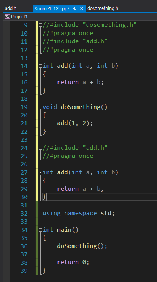
Task: Click //#include "add.h" on line 24
Action: coord(75,148)
